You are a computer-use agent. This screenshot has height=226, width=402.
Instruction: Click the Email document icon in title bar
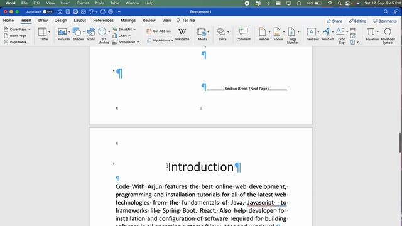[x=84, y=12]
